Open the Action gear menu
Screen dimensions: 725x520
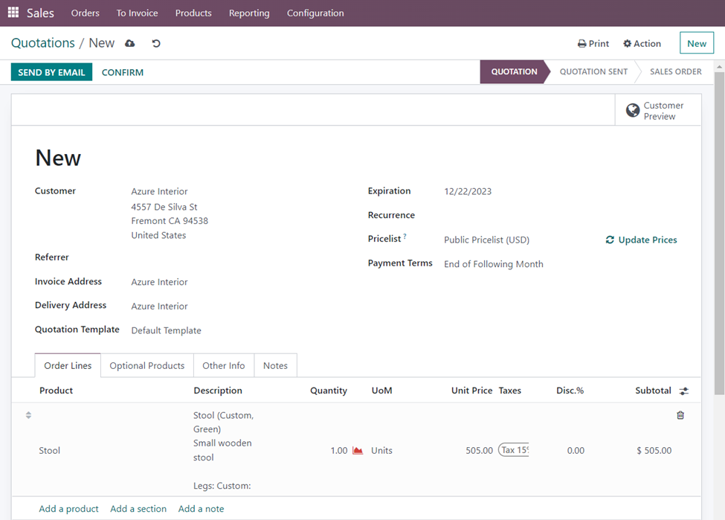point(642,43)
